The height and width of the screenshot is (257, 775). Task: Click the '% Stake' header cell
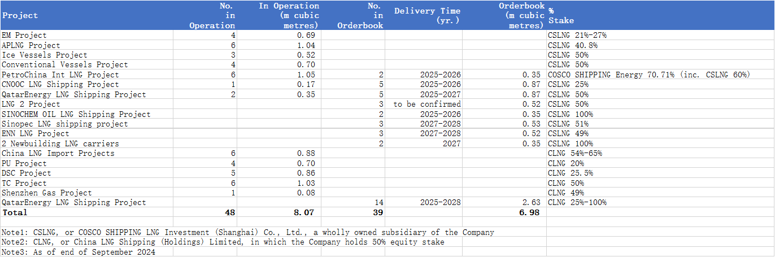click(x=660, y=15)
